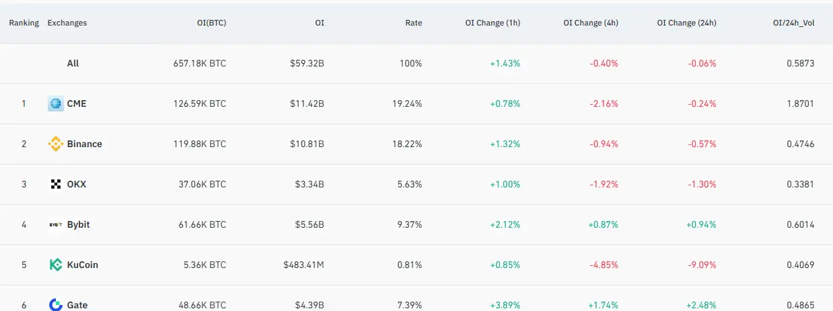Click the Bybit logo icon

coord(56,224)
